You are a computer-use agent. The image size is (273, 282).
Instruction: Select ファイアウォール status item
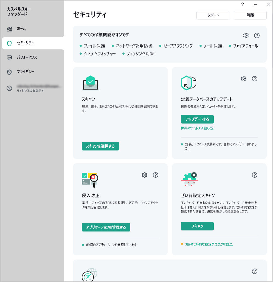[x=243, y=46]
